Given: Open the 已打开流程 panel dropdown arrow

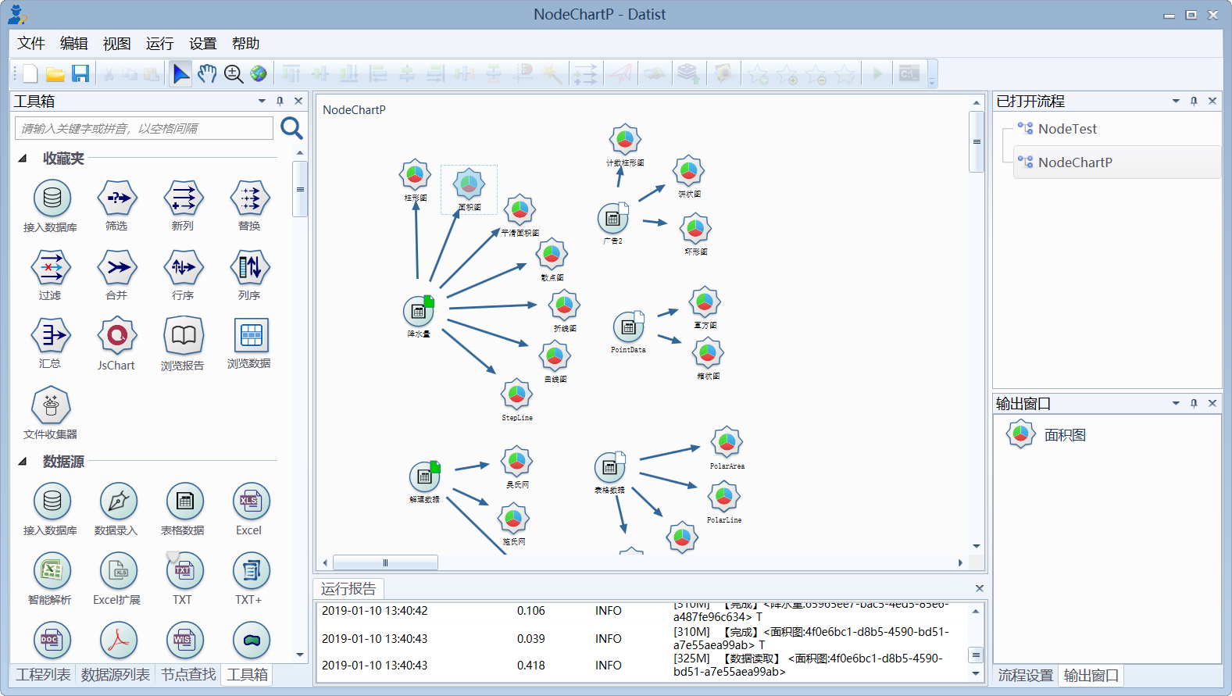Looking at the screenshot, I should (x=1176, y=101).
